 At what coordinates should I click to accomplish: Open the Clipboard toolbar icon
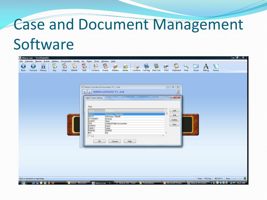click(x=176, y=67)
